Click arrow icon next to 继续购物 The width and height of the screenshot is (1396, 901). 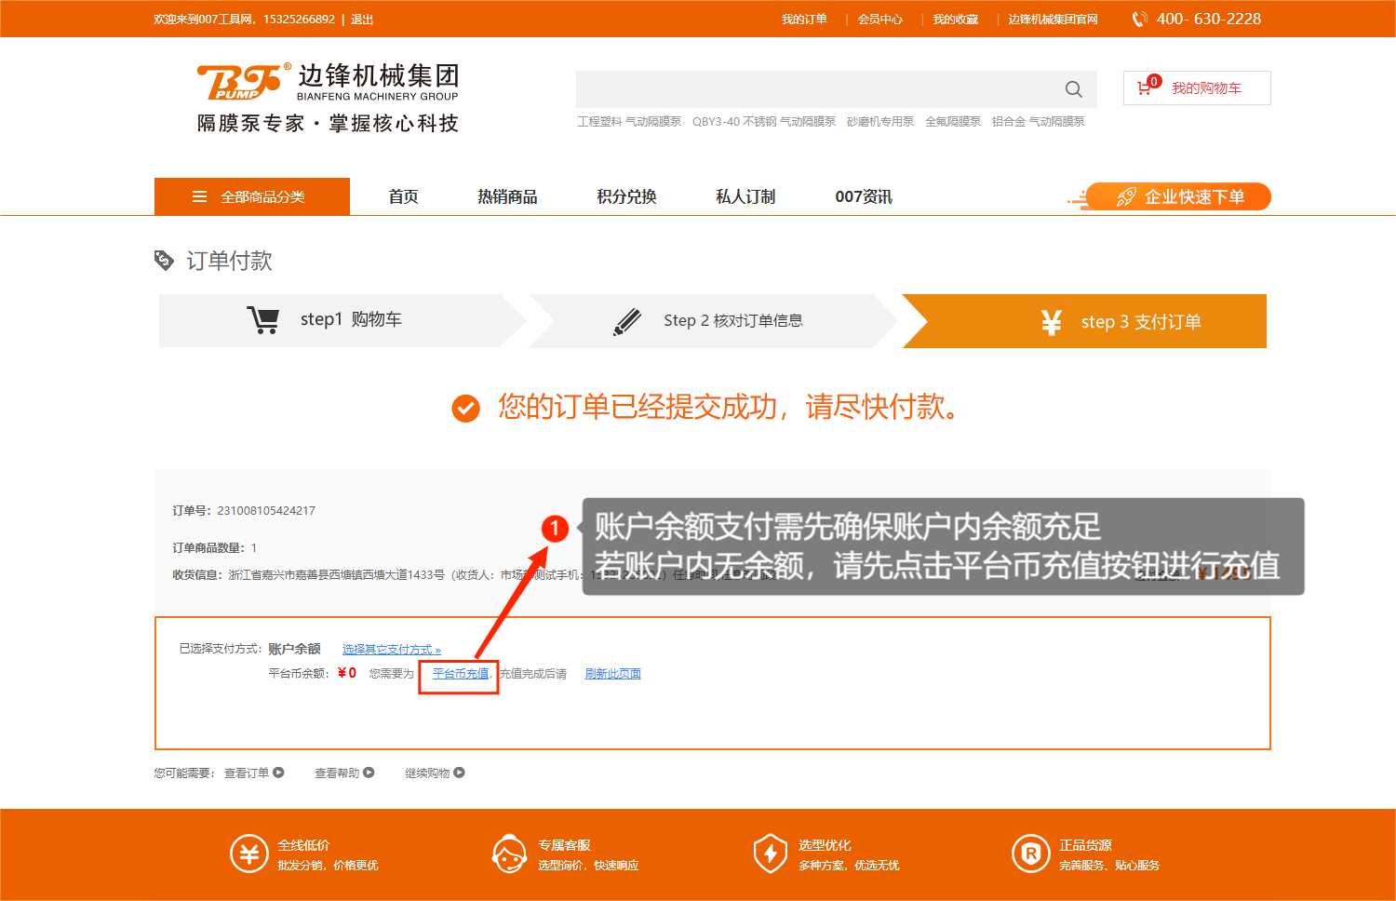[459, 773]
